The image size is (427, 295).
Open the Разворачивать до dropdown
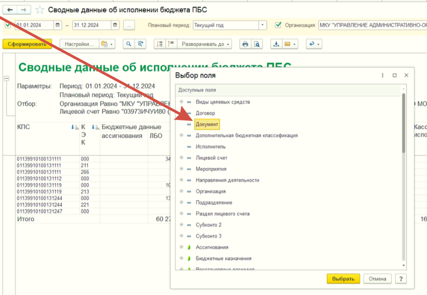(205, 44)
